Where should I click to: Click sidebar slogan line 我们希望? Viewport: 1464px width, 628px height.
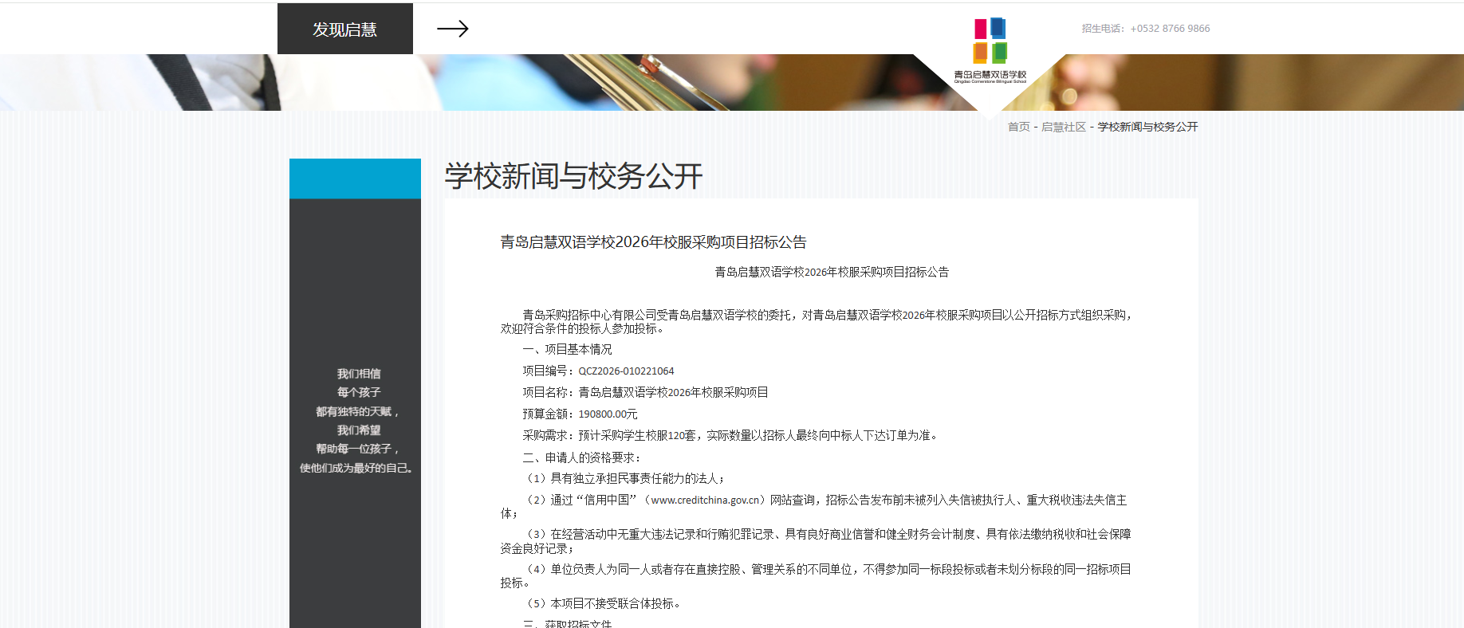click(x=358, y=430)
